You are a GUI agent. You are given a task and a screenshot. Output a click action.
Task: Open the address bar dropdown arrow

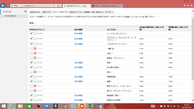[56, 6]
